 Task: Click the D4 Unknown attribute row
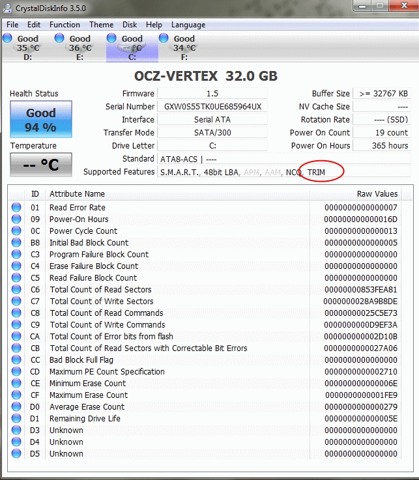205,442
